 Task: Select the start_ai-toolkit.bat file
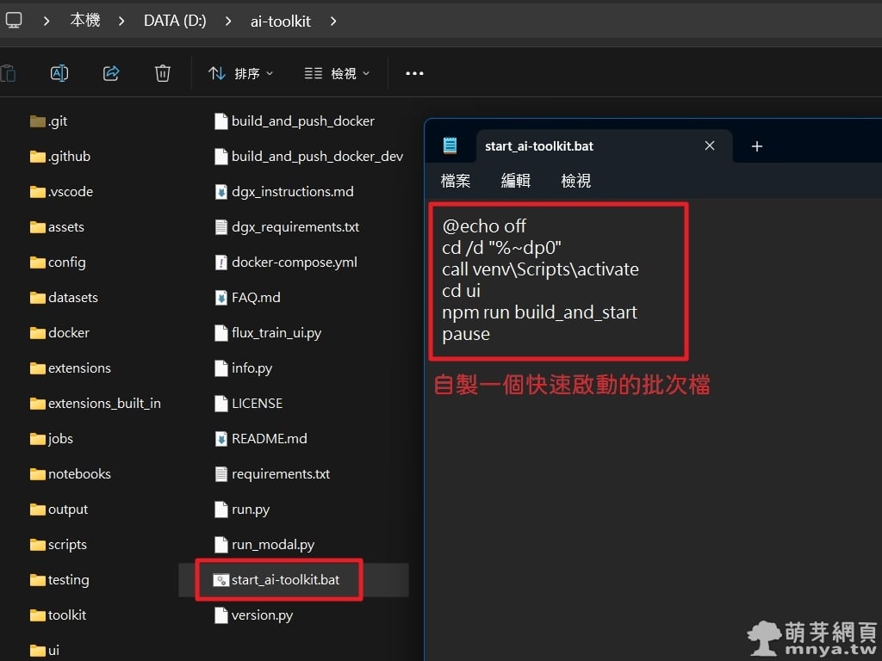285,580
